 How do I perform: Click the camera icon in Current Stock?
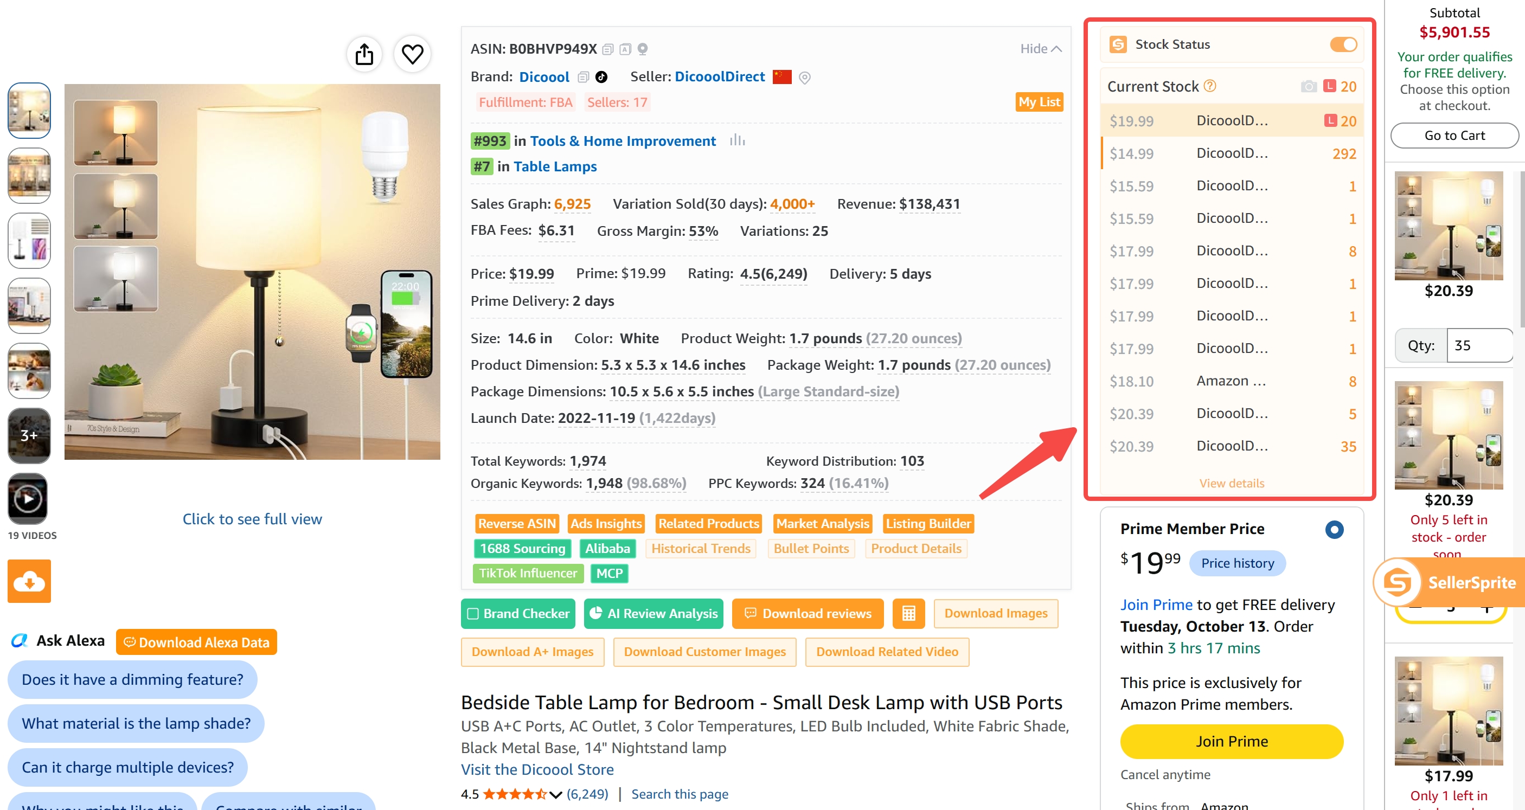coord(1308,87)
